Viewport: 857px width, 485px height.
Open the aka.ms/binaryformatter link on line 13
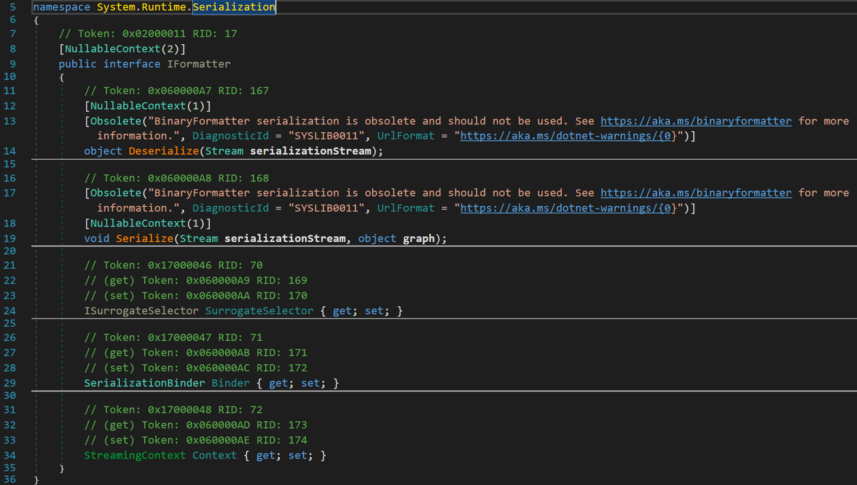696,121
